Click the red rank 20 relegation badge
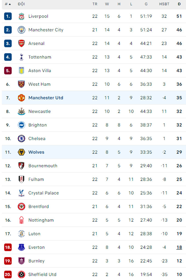This screenshot has width=186, height=279. click(8, 274)
